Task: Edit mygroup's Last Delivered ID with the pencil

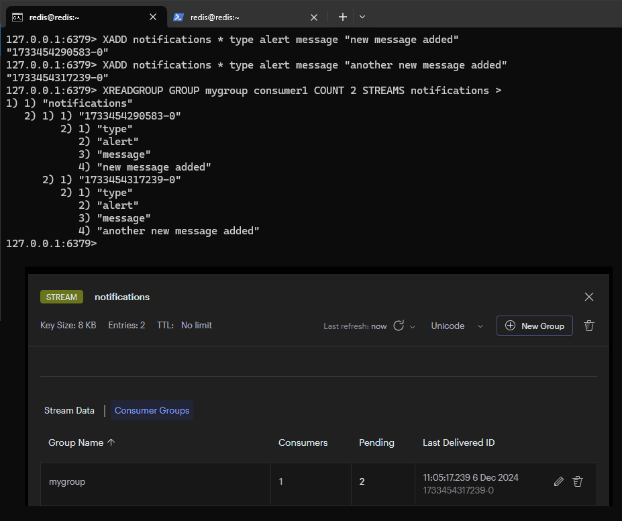Action: pos(558,481)
